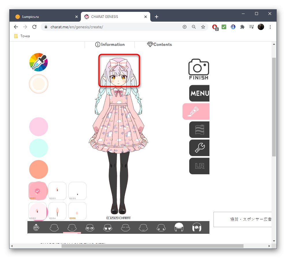Click the scroll right arrow
The width and height of the screenshot is (286, 258).
pyautogui.click(x=269, y=246)
